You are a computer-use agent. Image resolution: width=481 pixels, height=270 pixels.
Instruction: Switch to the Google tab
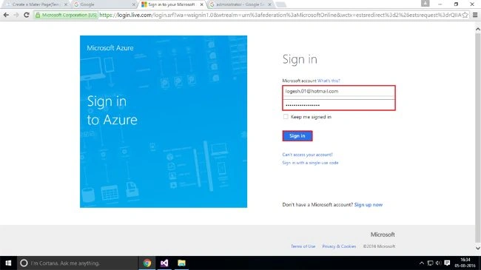click(104, 4)
